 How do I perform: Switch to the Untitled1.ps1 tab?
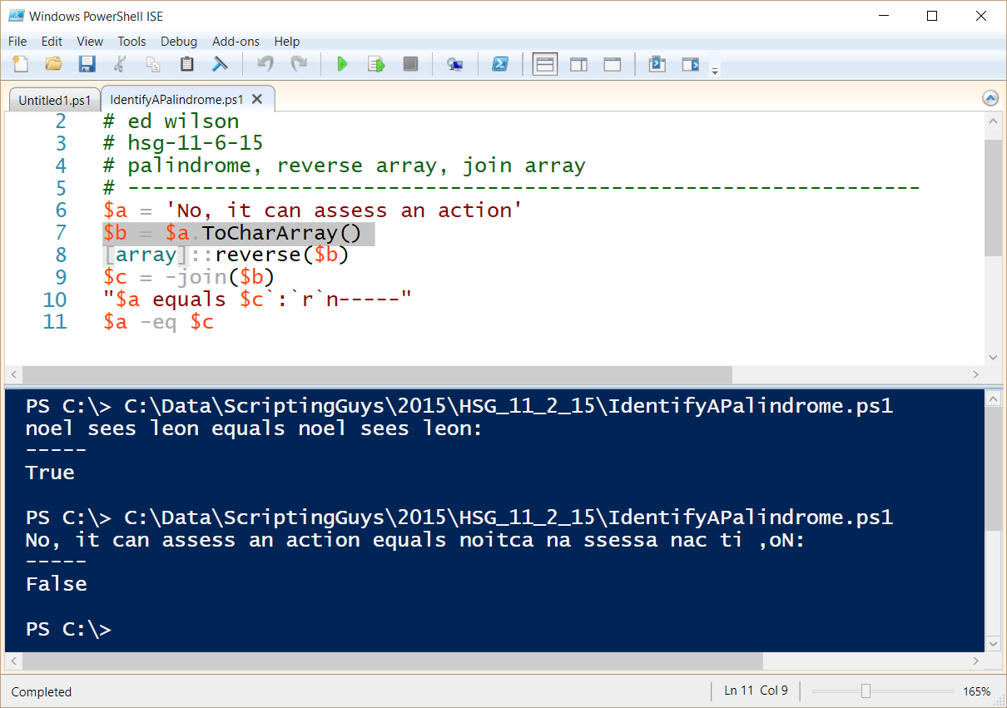(55, 100)
